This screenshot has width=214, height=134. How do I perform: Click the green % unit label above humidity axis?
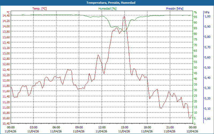[195, 12]
